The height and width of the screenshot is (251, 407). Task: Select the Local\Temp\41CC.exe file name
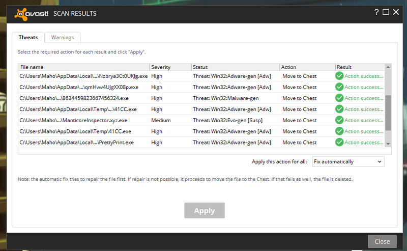(75, 131)
